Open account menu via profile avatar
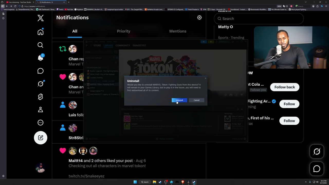 pos(41,168)
